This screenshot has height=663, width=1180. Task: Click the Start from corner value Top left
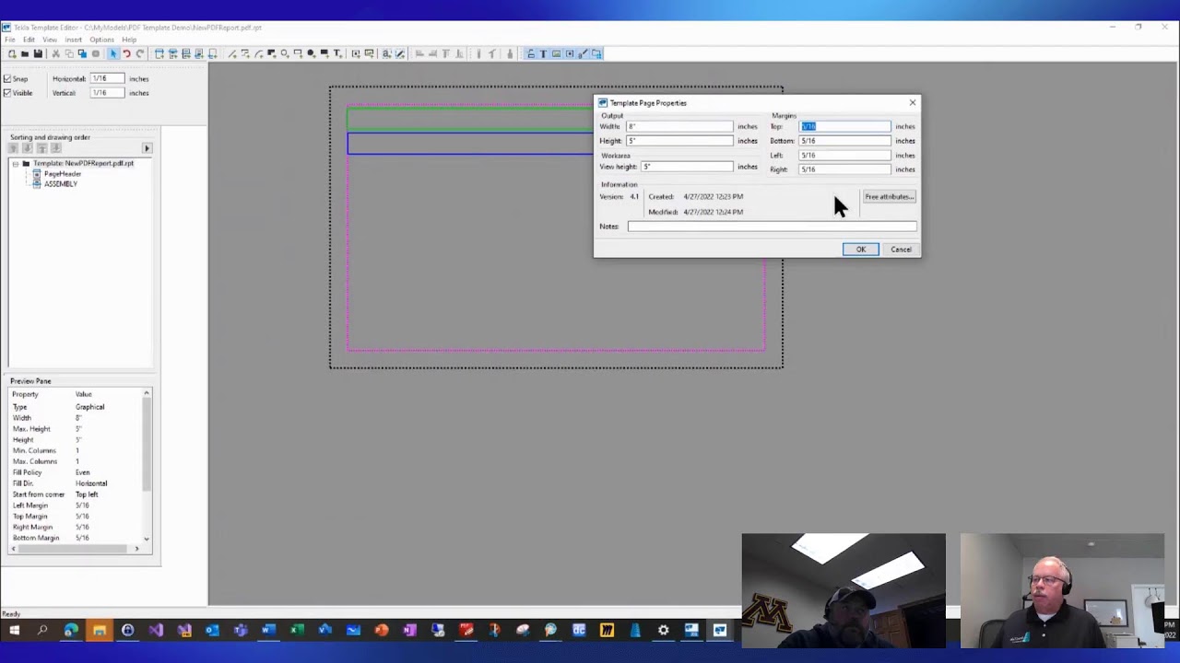pyautogui.click(x=87, y=494)
